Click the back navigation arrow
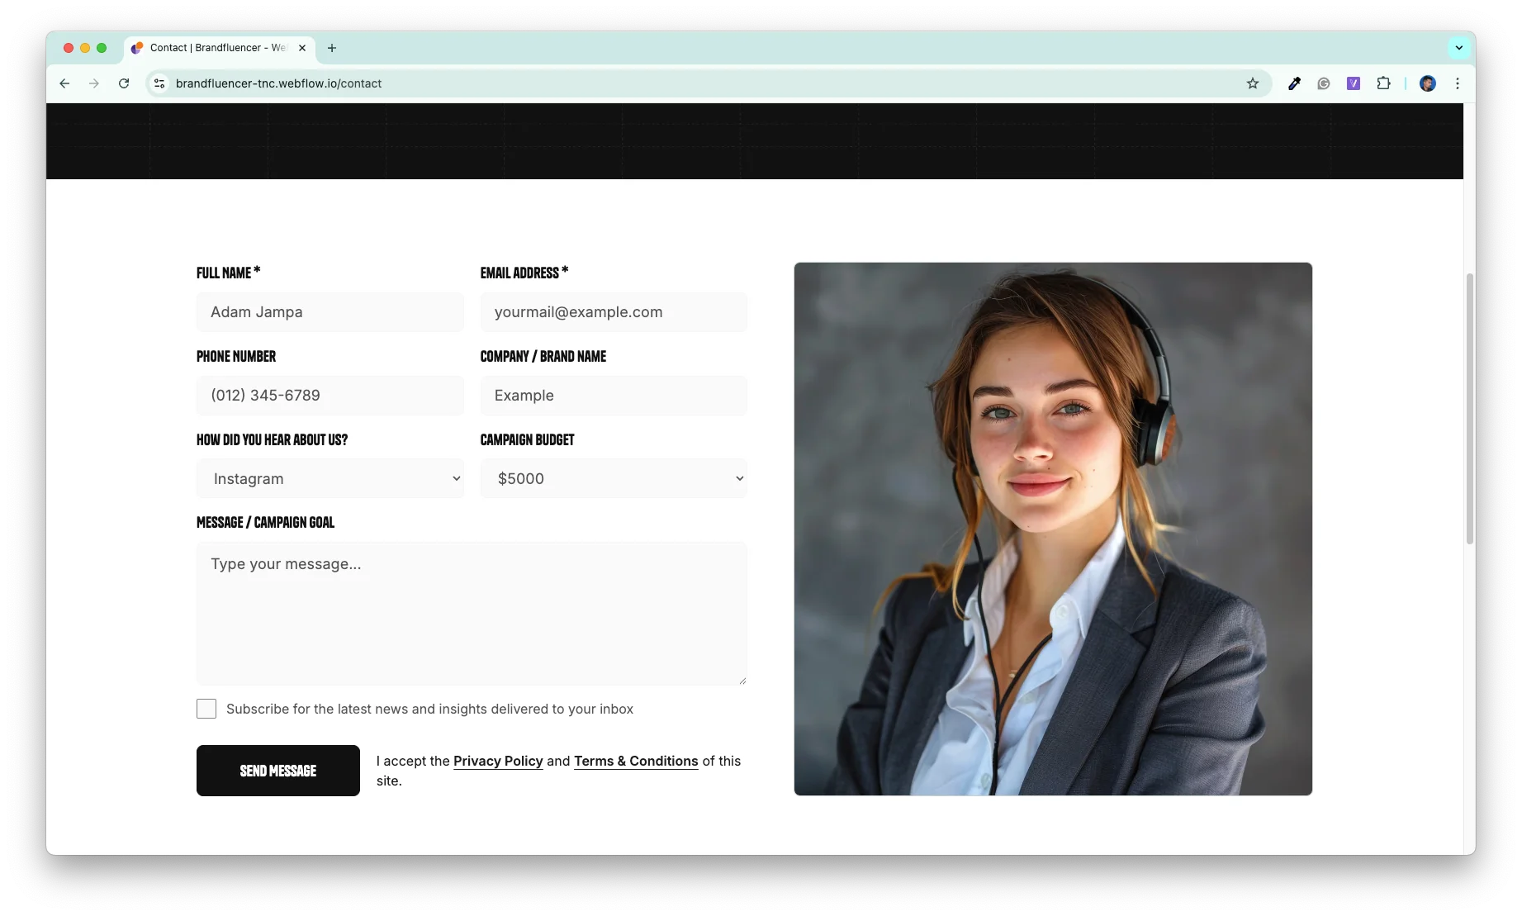The image size is (1522, 916). (x=64, y=83)
